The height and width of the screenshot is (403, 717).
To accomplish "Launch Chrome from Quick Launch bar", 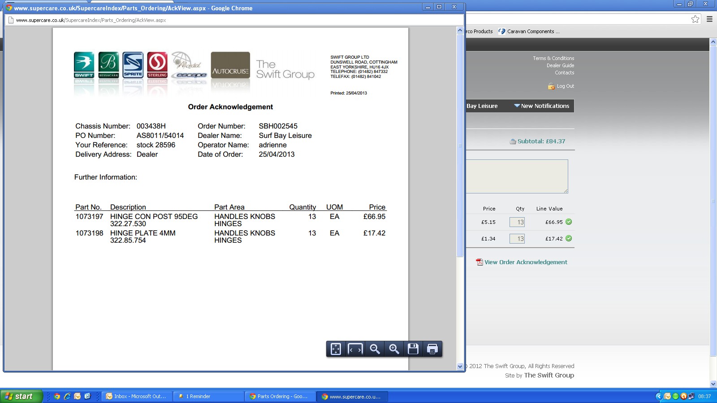I will [x=57, y=396].
